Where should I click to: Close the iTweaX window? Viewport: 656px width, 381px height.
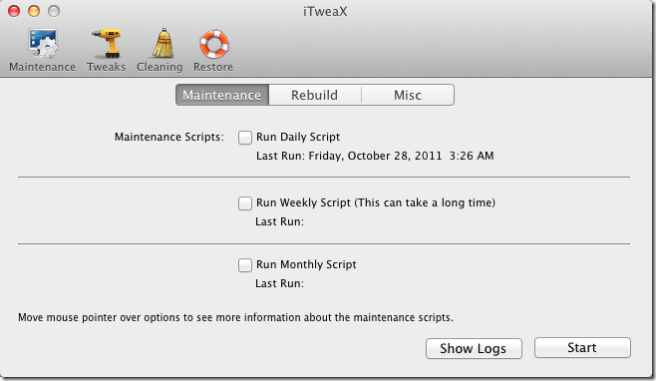[14, 11]
